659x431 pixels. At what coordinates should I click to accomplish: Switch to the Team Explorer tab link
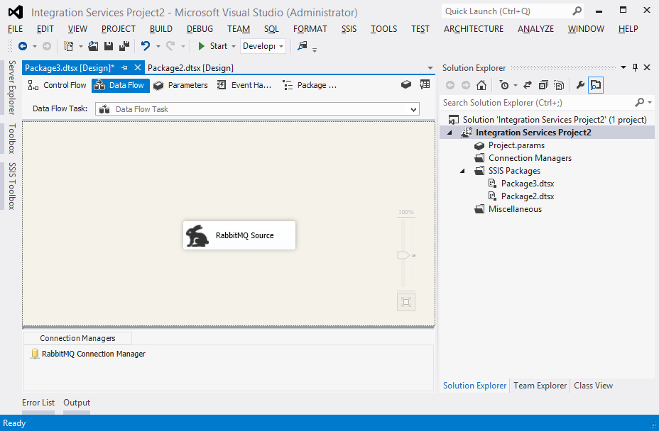pos(540,386)
